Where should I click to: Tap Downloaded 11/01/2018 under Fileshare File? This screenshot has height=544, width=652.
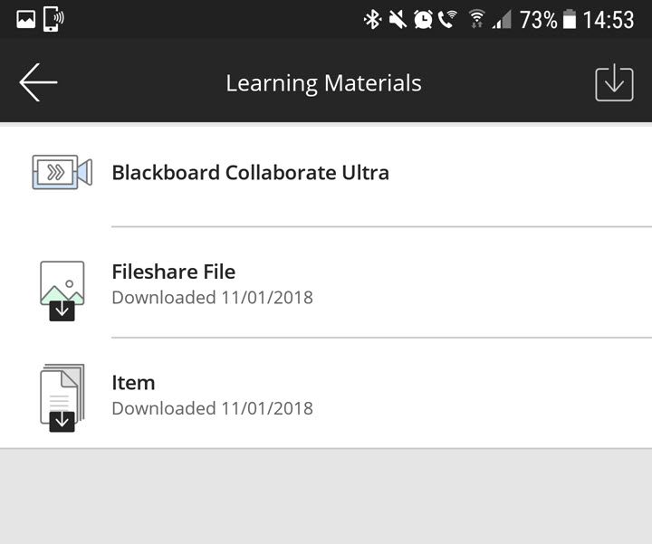[213, 298]
